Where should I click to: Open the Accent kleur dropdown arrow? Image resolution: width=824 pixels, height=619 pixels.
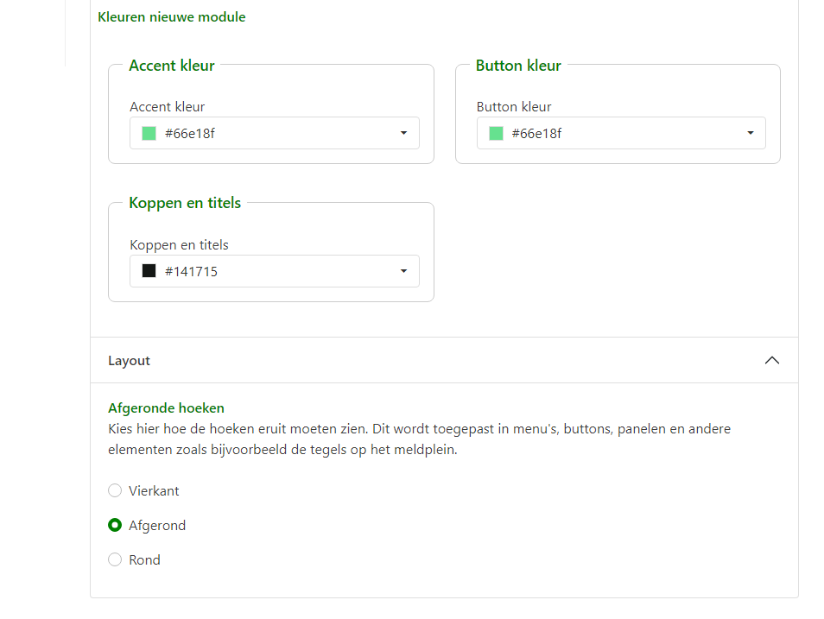(x=403, y=133)
